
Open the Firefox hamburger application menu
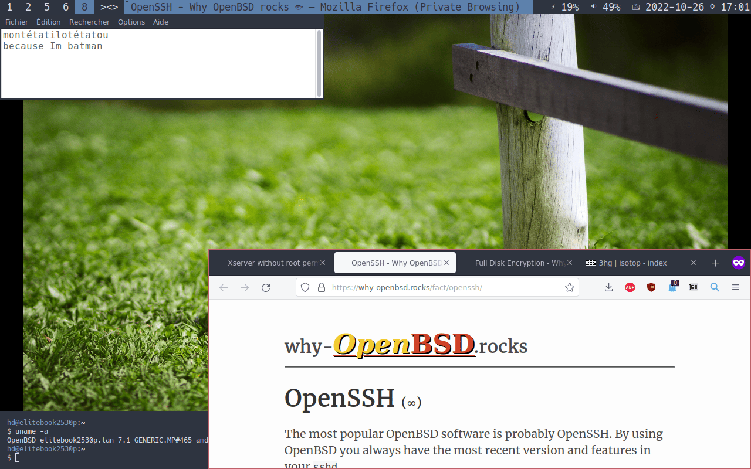[x=736, y=287]
